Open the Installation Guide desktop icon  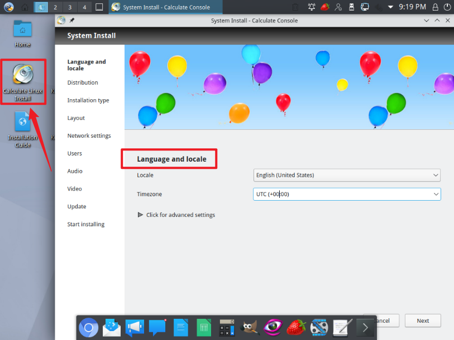[22, 130]
